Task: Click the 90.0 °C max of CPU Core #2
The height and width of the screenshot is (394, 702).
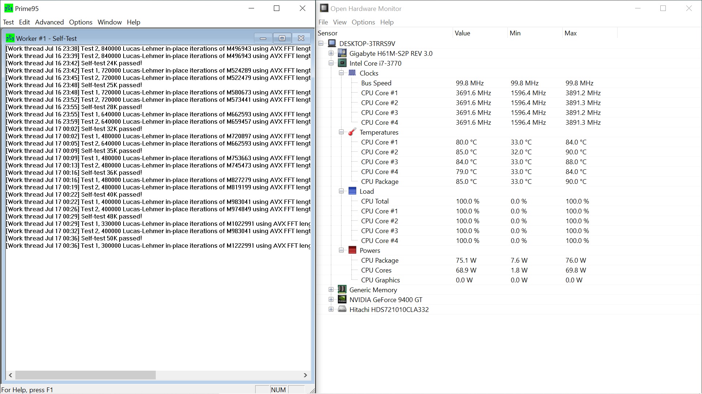Action: pos(576,152)
